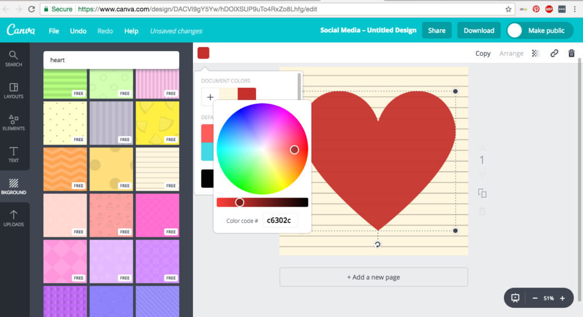Select the cream document color swatch

229,94
